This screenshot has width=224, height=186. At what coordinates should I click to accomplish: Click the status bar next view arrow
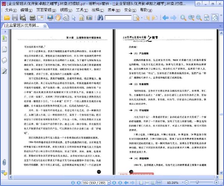coord(132,183)
